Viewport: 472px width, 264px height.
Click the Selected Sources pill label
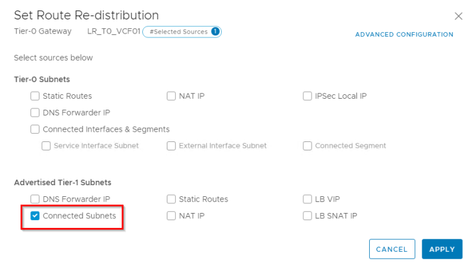pyautogui.click(x=178, y=32)
